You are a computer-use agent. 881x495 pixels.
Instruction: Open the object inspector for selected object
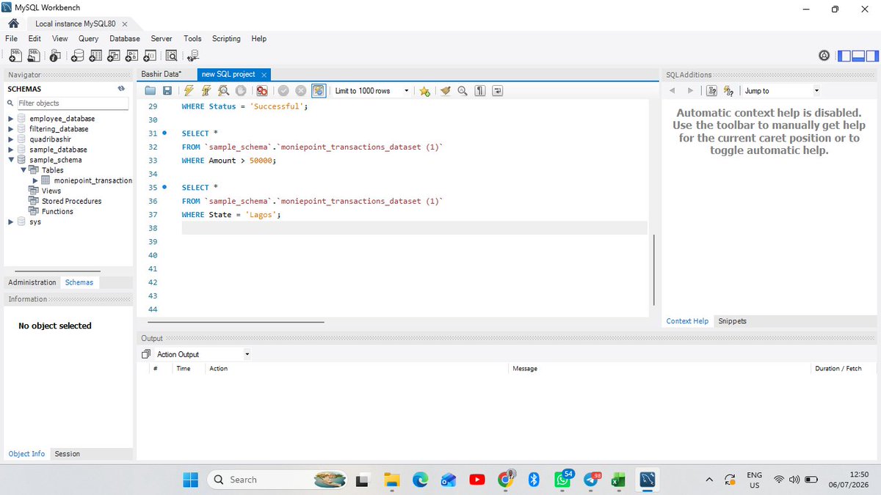point(56,55)
